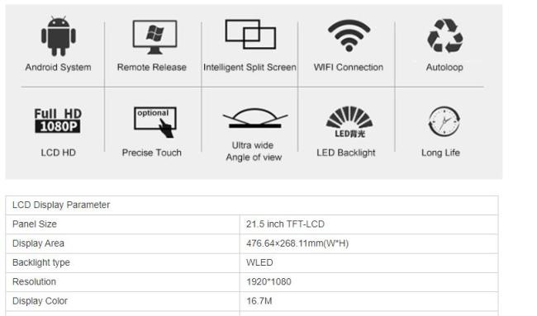The image size is (537, 316).
Task: Select the Intelligent Split Screen icon
Action: click(250, 34)
